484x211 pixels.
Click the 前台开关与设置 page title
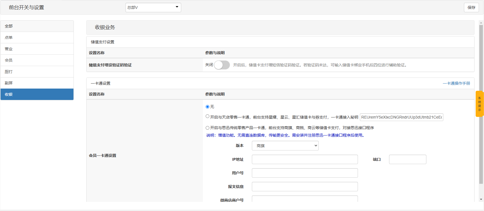26,7
